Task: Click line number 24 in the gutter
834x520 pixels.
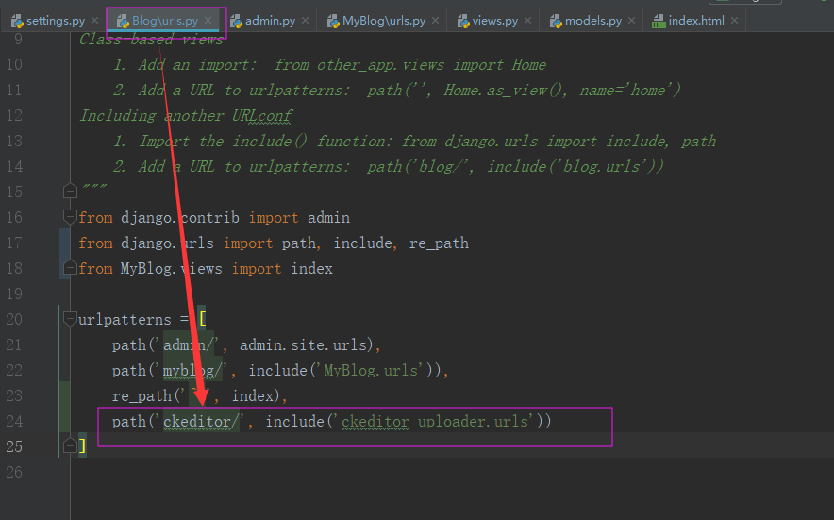Action: (x=14, y=421)
